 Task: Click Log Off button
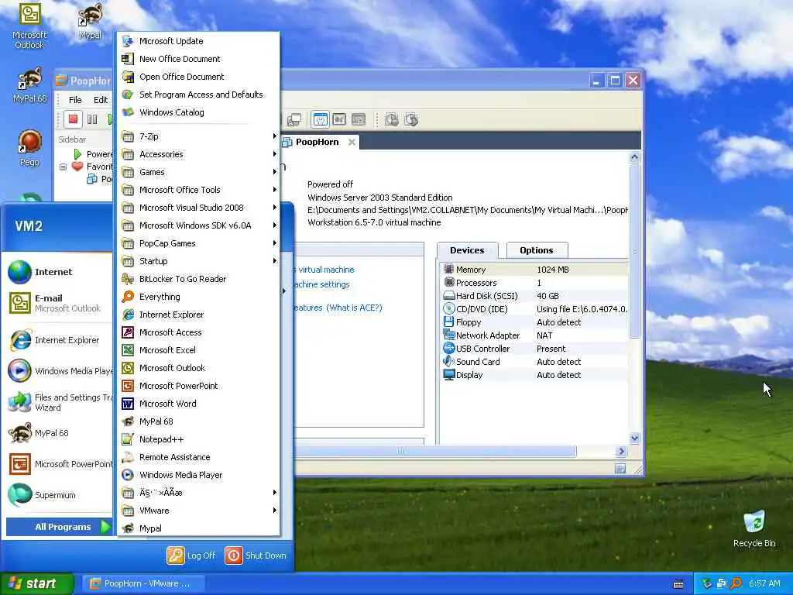[191, 555]
